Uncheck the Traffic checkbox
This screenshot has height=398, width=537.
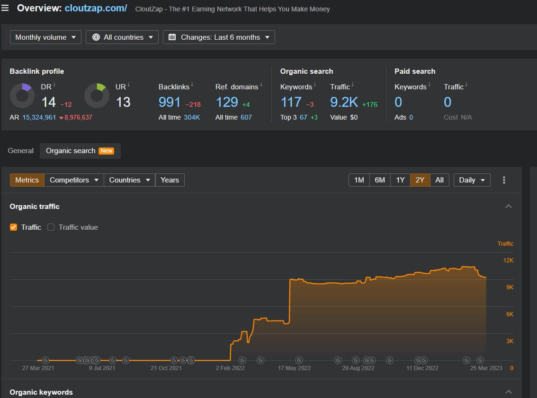(x=13, y=227)
